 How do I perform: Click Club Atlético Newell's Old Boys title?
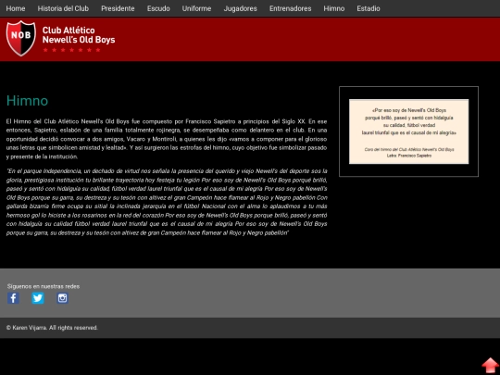pyautogui.click(x=79, y=35)
